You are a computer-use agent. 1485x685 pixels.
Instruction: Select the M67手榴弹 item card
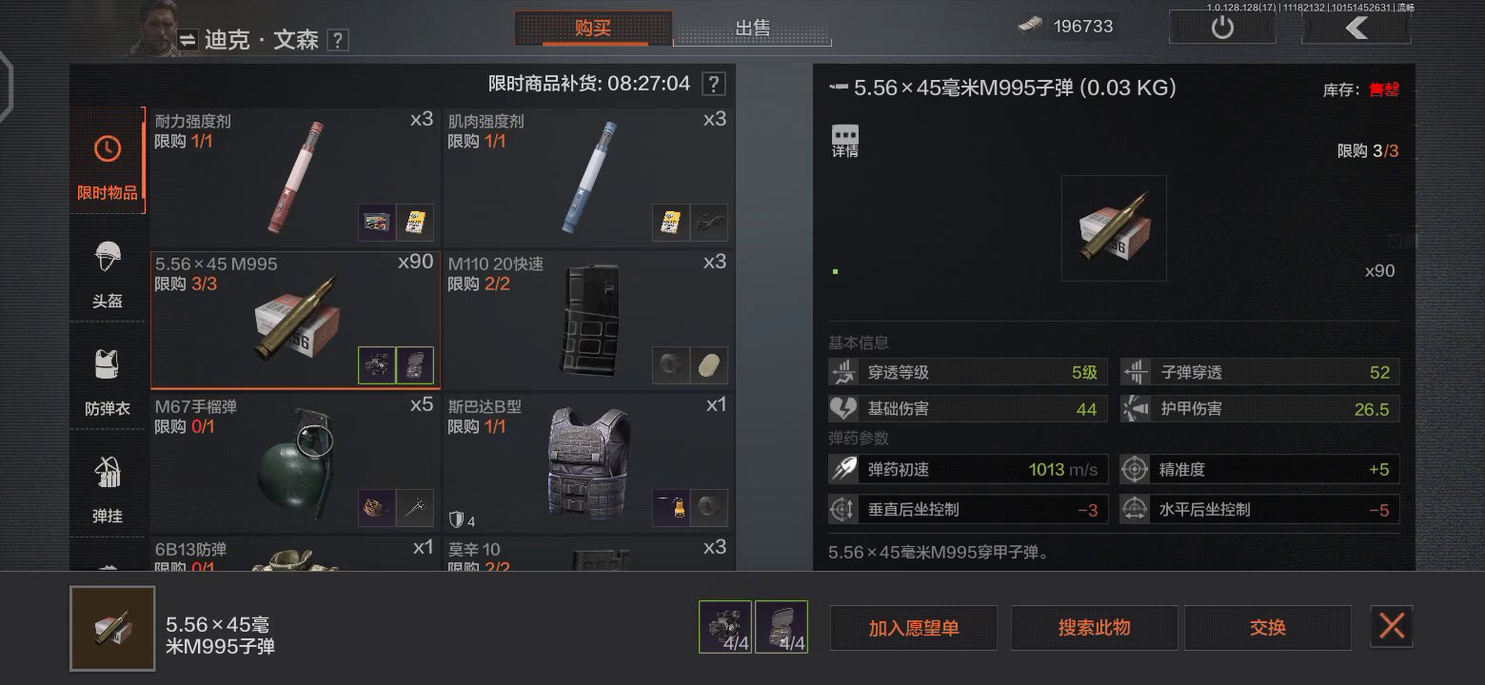(x=295, y=462)
